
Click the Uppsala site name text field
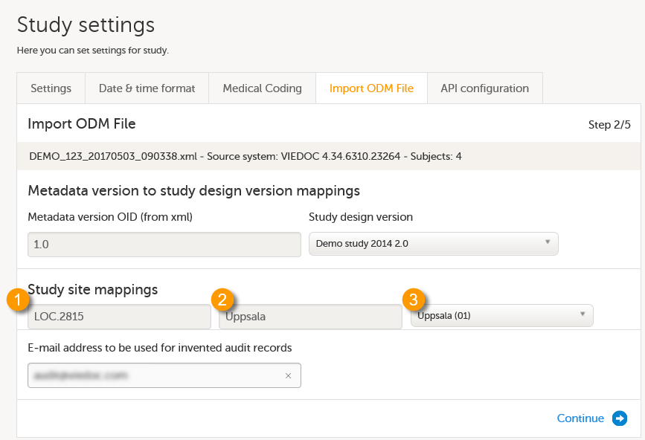310,317
